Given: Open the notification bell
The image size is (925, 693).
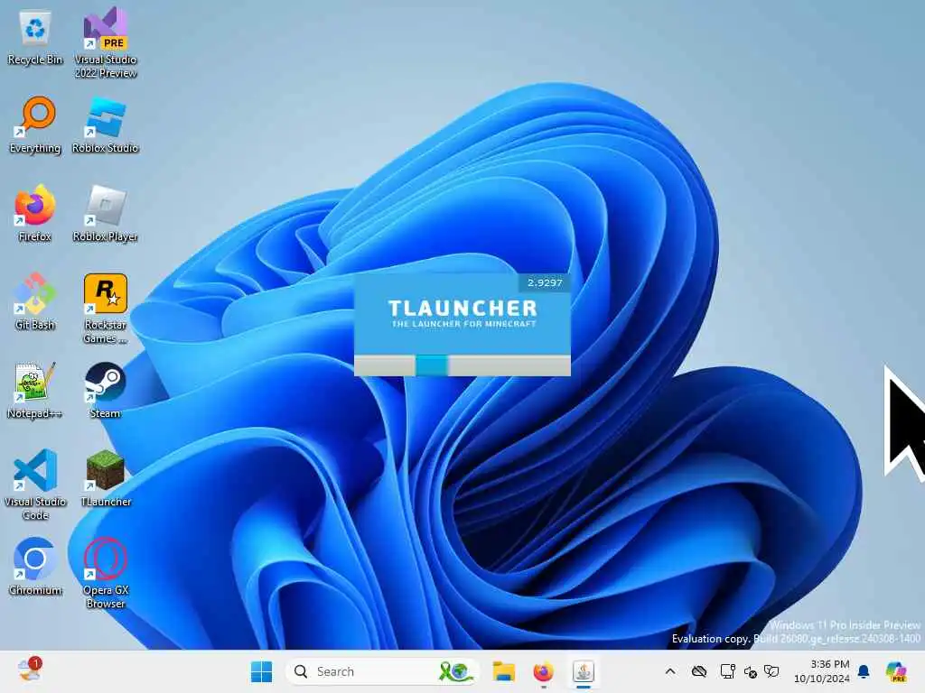Looking at the screenshot, I should pyautogui.click(x=864, y=671).
